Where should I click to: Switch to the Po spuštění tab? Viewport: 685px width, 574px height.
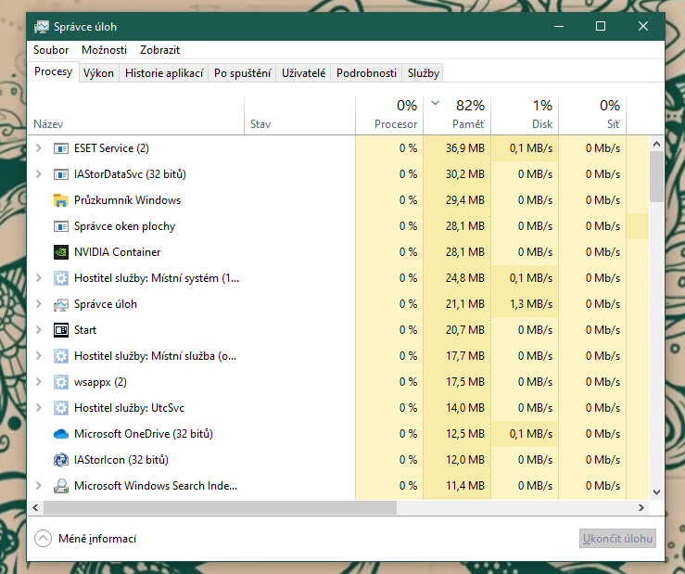point(243,73)
